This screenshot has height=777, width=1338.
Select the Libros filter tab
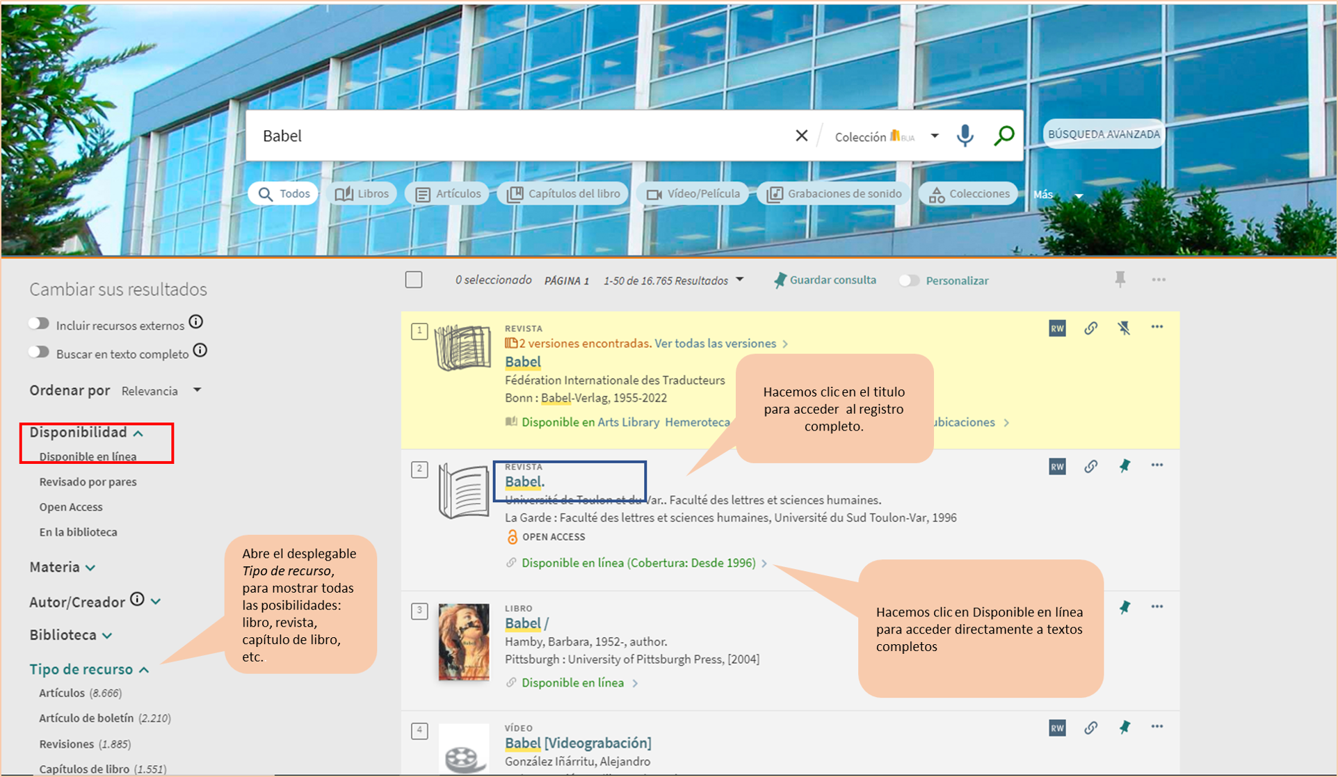[x=362, y=194]
